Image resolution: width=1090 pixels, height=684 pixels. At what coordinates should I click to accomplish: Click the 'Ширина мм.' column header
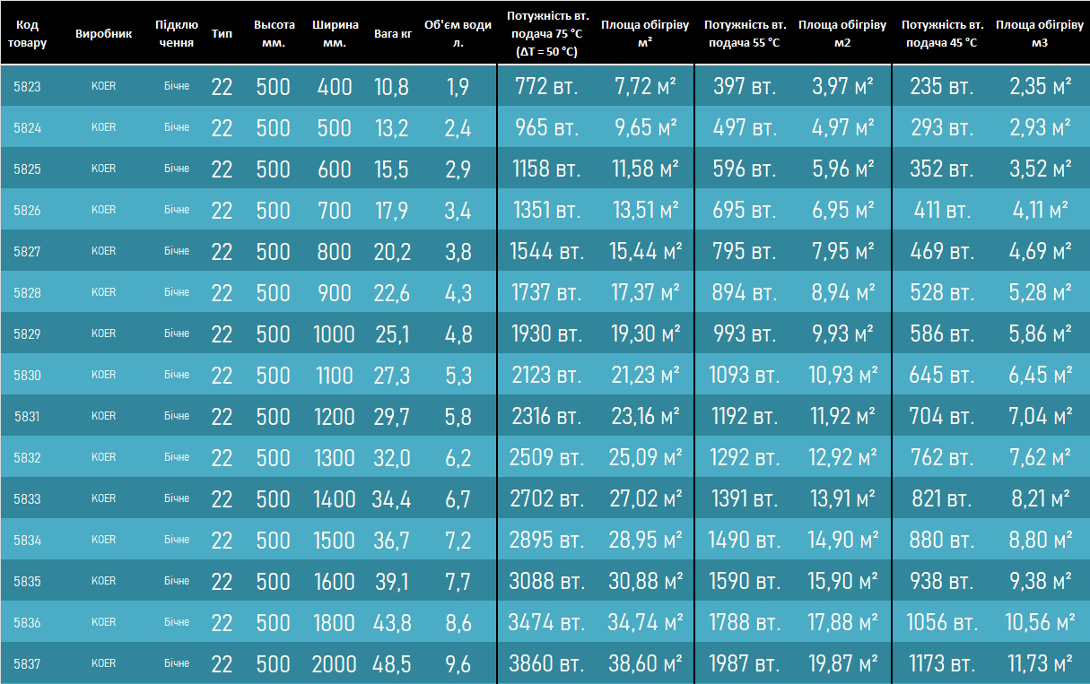point(336,33)
